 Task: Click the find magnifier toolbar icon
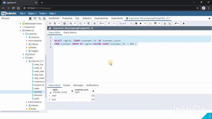(71, 23)
